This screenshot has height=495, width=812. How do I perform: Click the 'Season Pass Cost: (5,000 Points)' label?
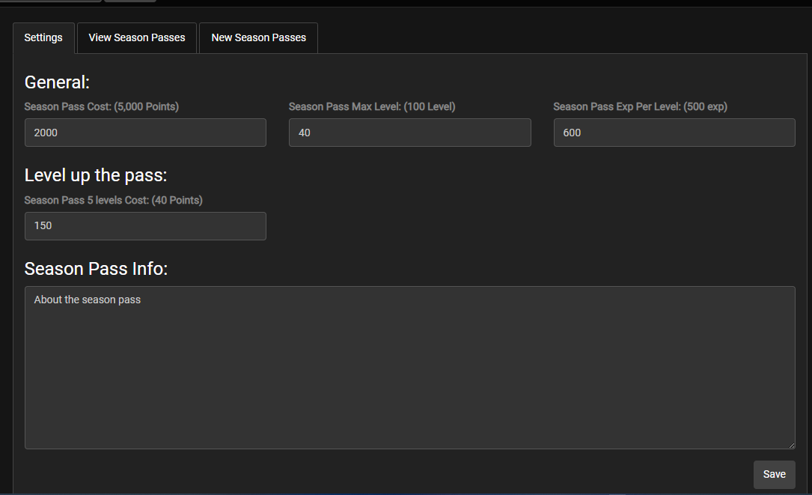click(102, 107)
